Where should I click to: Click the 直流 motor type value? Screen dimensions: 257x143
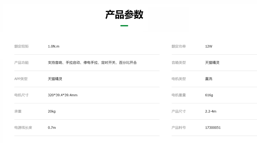209,79
